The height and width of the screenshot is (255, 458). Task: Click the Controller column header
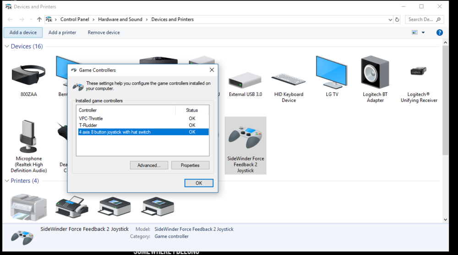pyautogui.click(x=126, y=110)
